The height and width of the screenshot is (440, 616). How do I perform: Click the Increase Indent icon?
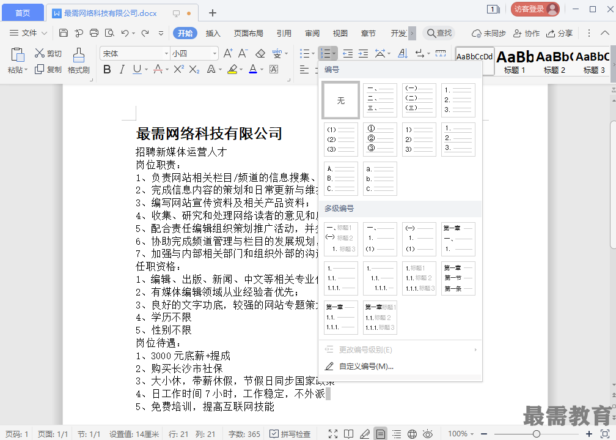[364, 53]
